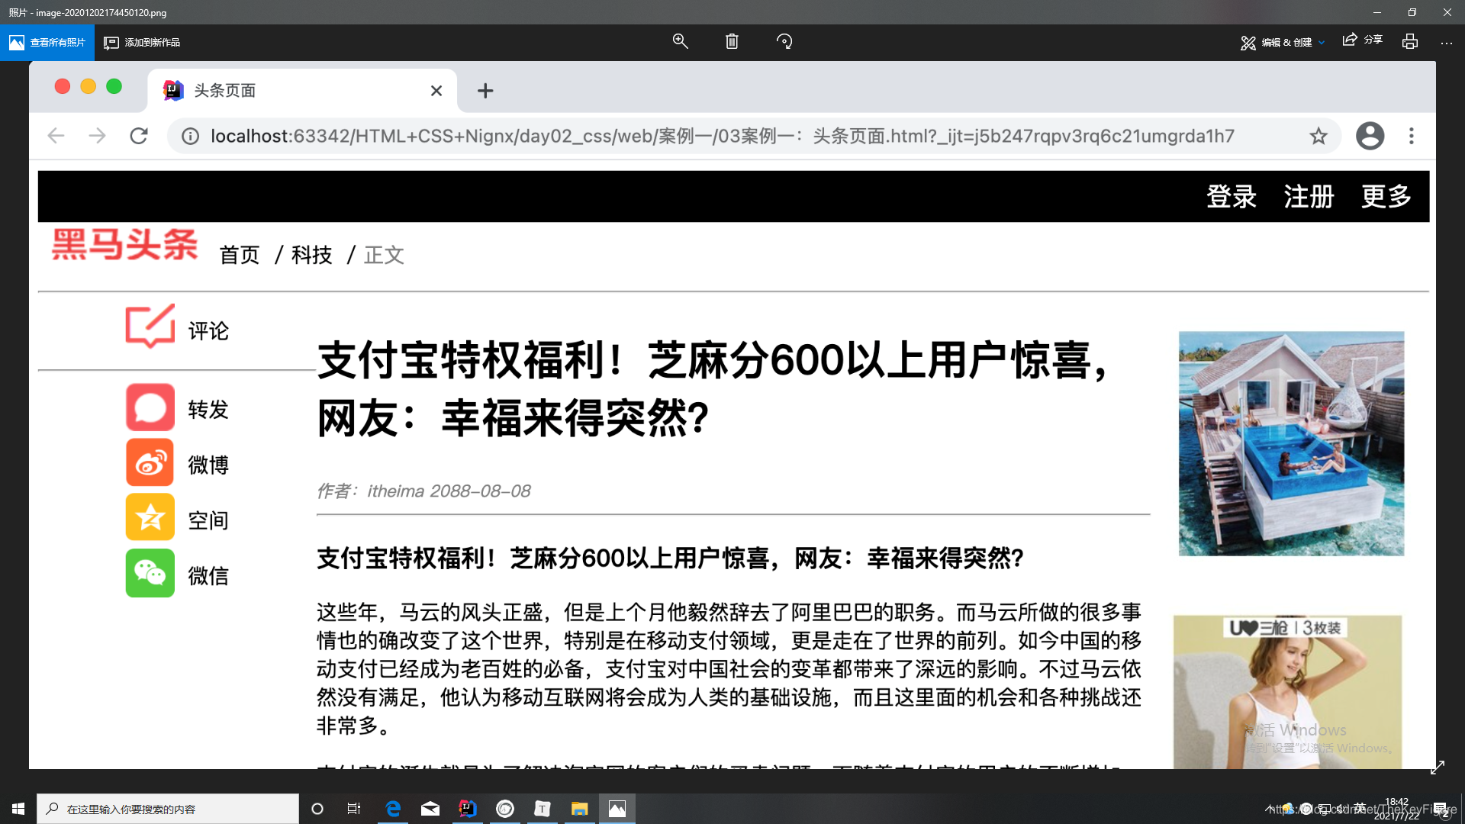
Task: Open File Explorer from the taskbar
Action: pos(580,809)
